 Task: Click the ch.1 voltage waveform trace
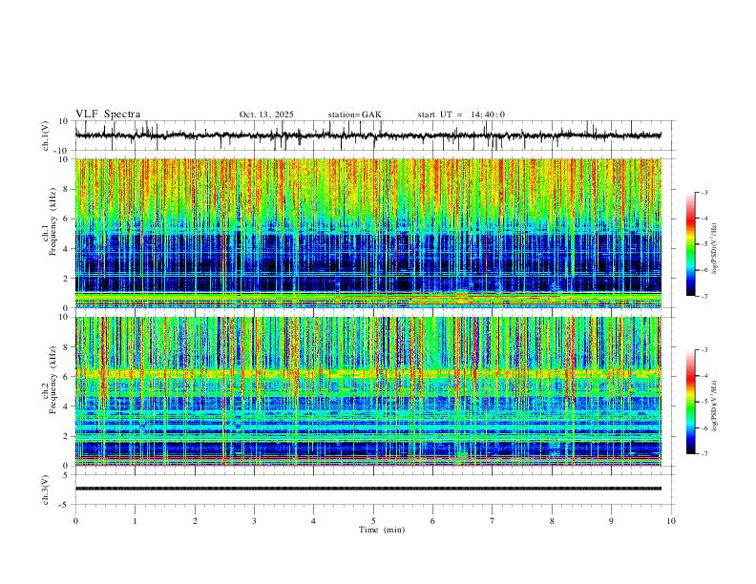[368, 136]
